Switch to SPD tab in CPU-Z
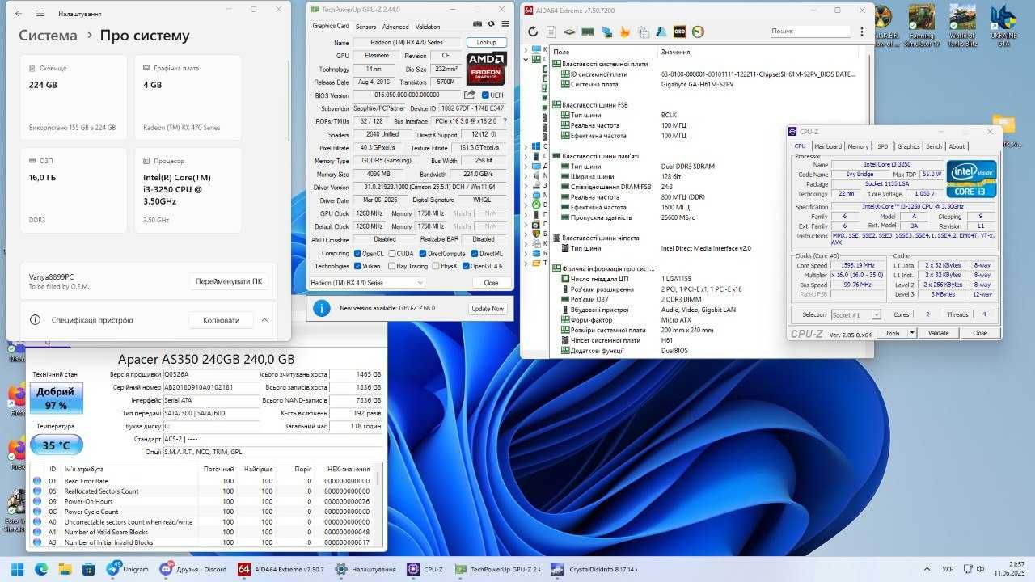Image resolution: width=1035 pixels, height=582 pixels. click(882, 146)
